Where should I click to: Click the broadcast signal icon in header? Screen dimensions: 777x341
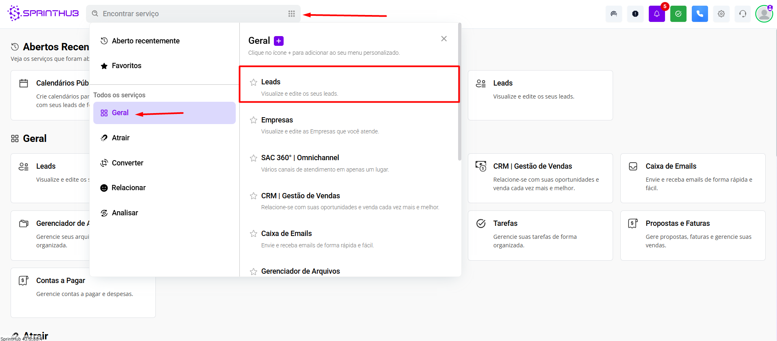[x=613, y=14]
